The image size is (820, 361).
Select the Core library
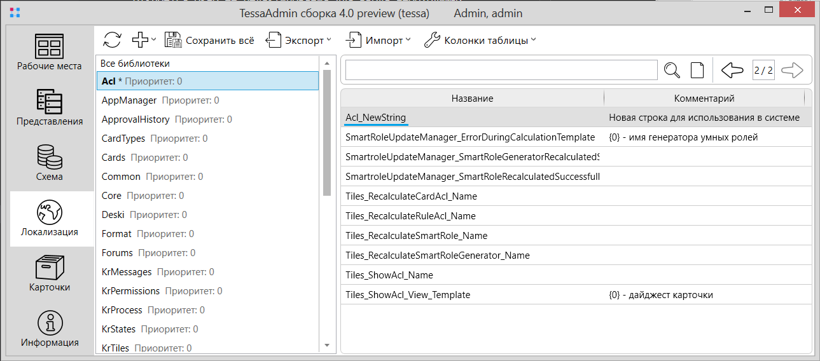coord(207,196)
